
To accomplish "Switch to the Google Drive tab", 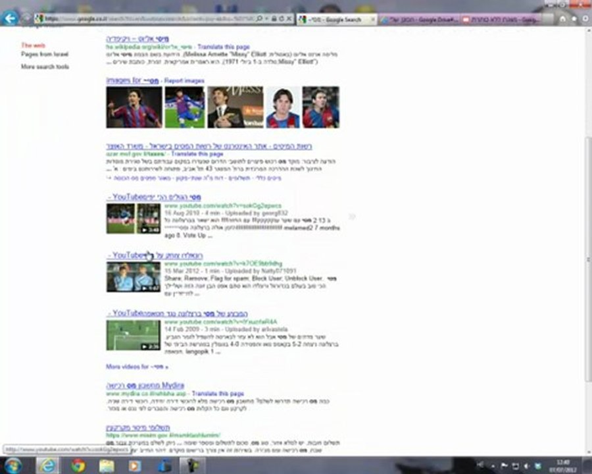I will coord(420,20).
